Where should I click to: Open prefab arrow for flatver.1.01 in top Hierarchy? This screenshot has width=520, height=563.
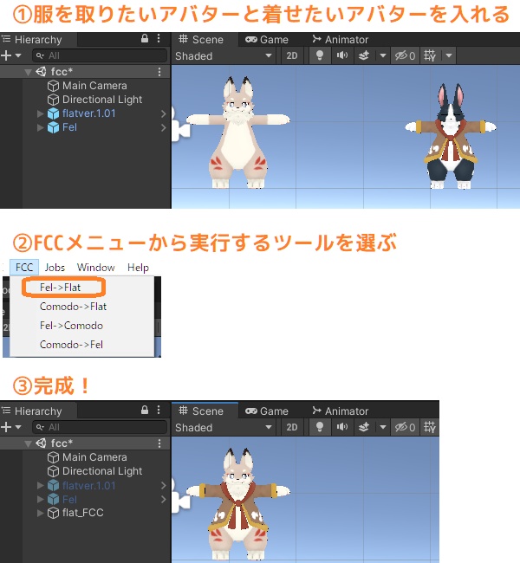pyautogui.click(x=164, y=113)
